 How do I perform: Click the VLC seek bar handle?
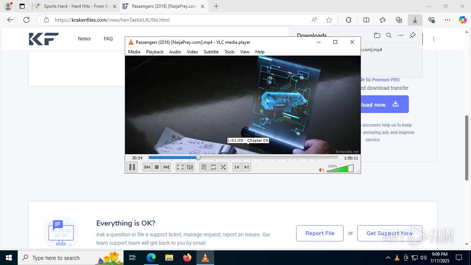[x=198, y=158]
